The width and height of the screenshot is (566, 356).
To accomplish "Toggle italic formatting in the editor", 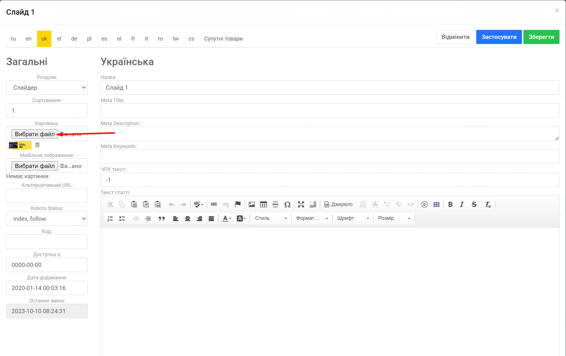I will click(x=462, y=204).
